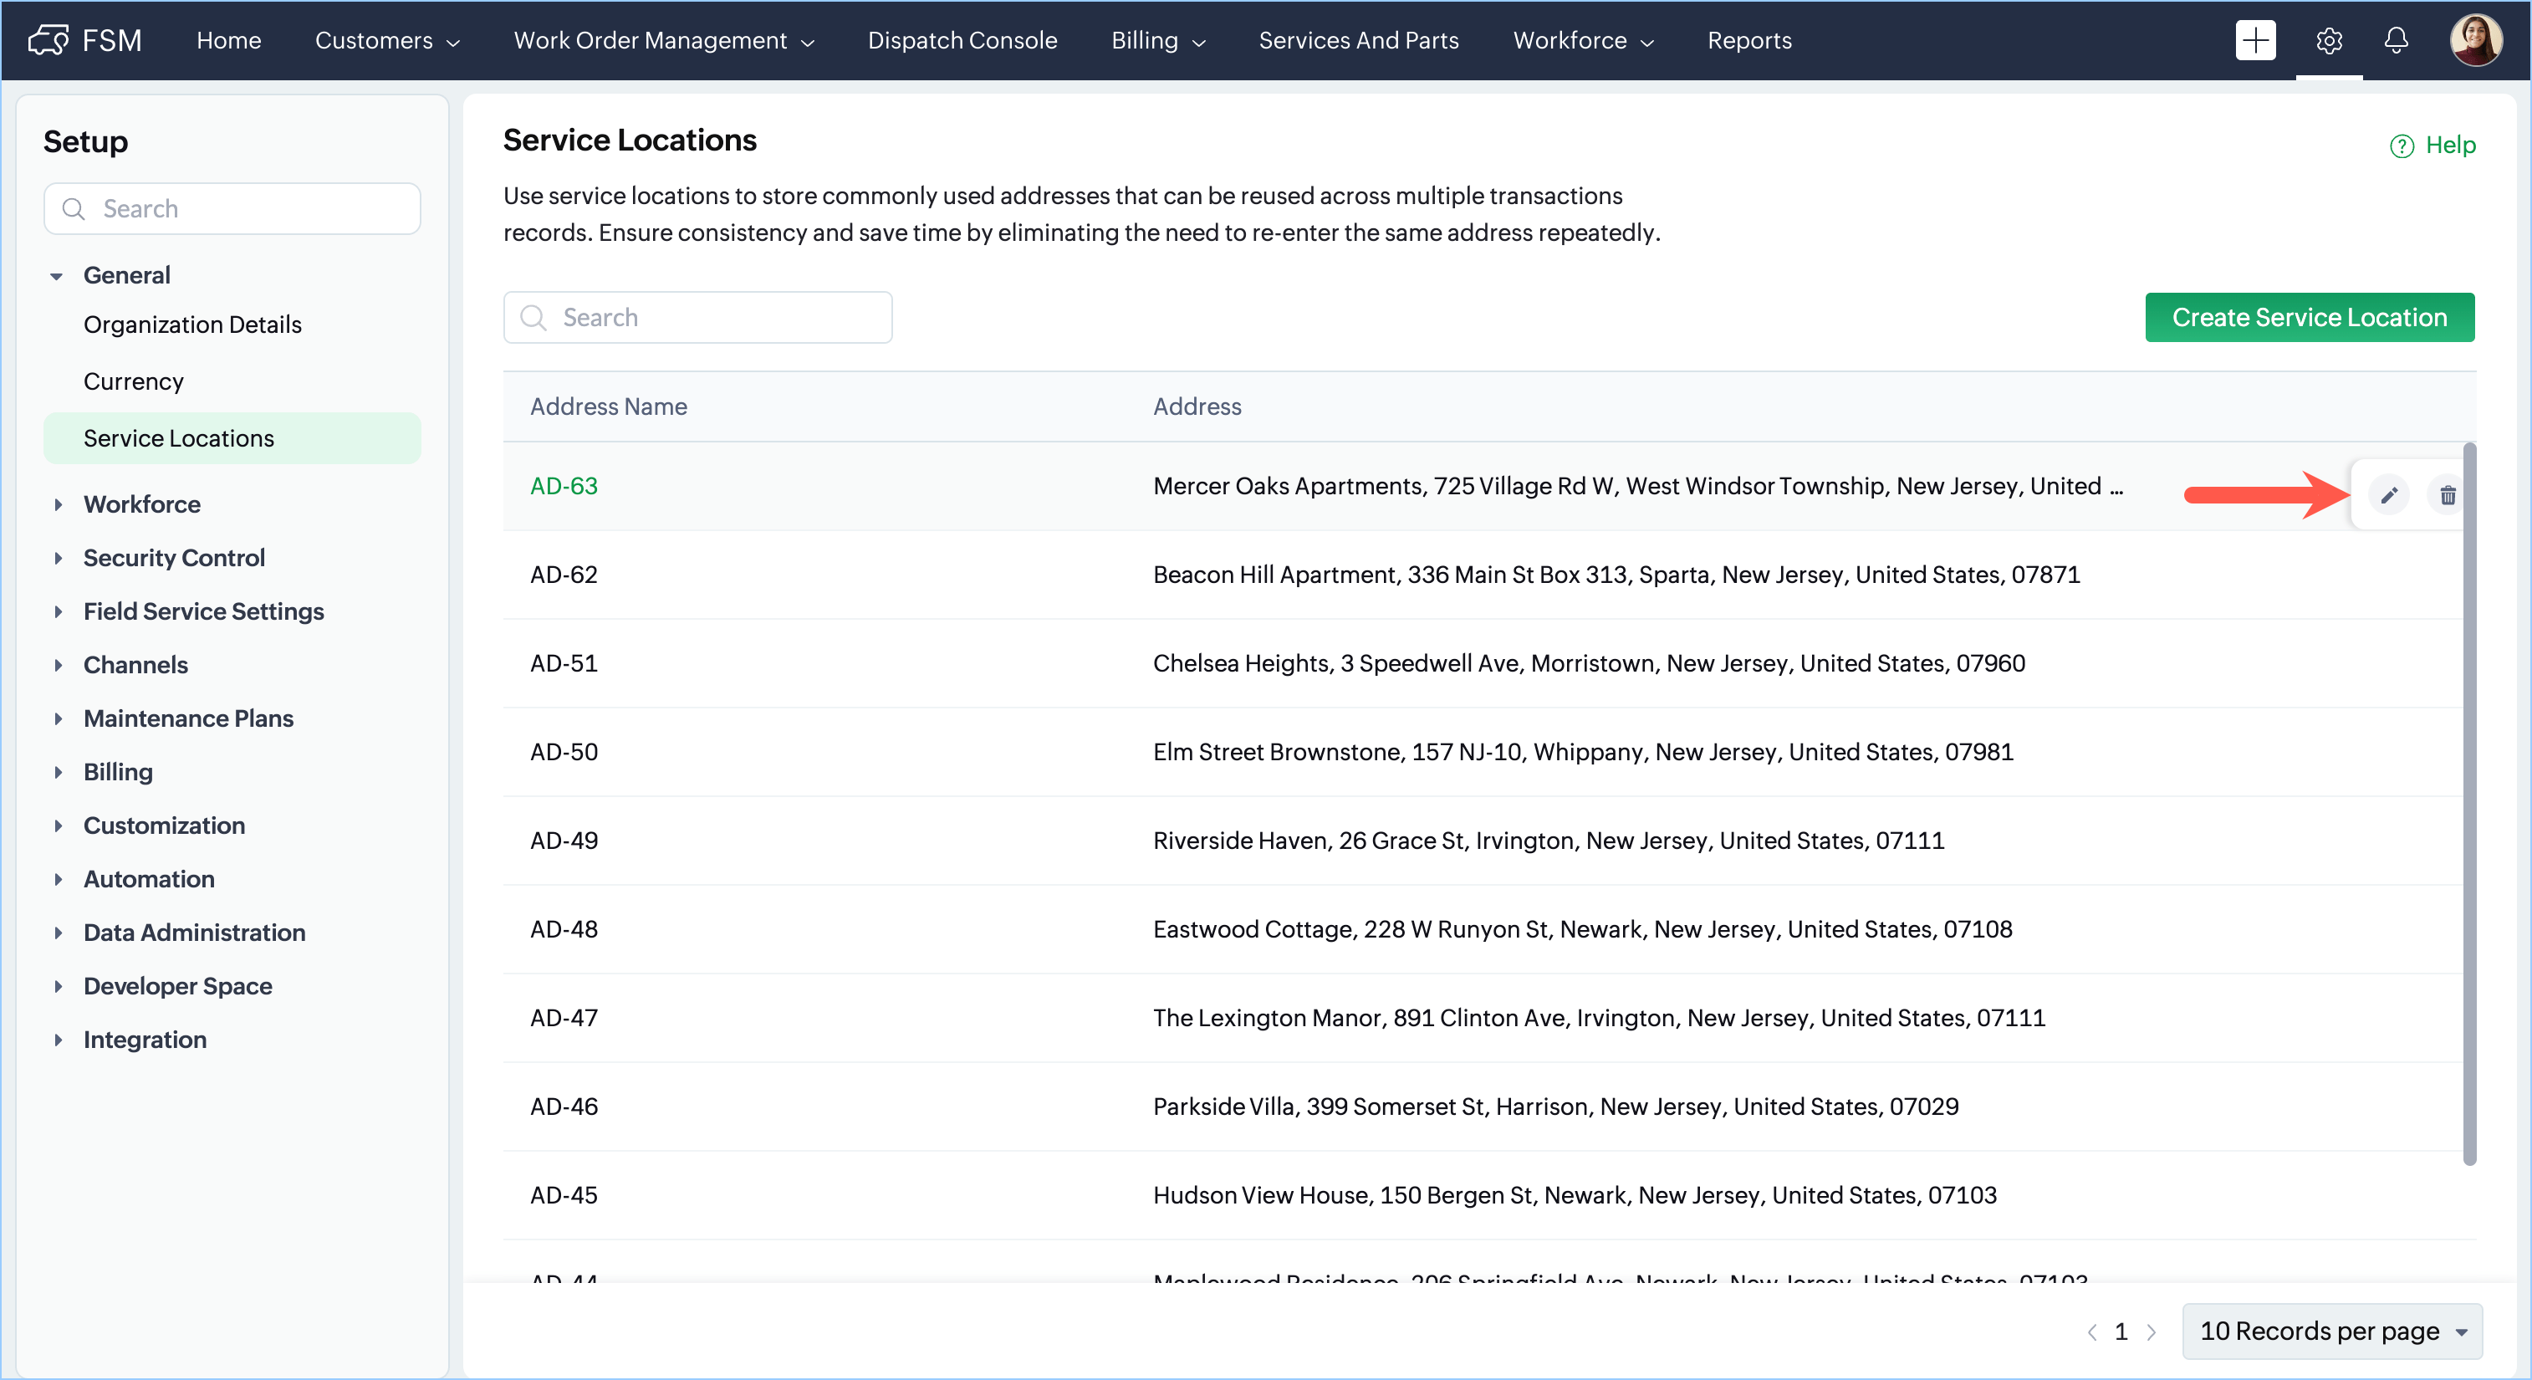
Task: Open the Dispatch Console tab
Action: 962,40
